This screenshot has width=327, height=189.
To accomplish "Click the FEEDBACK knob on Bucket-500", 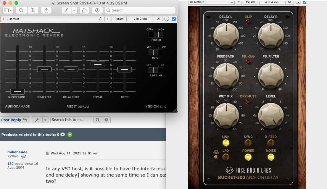I will [x=226, y=76].
